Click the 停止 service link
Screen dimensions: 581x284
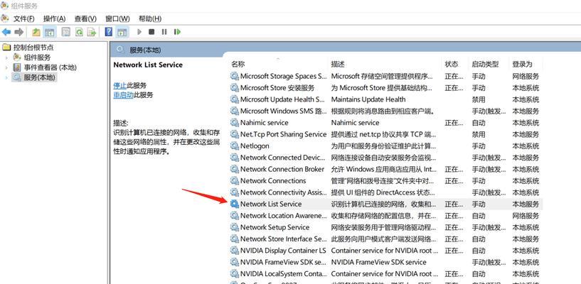(x=120, y=85)
